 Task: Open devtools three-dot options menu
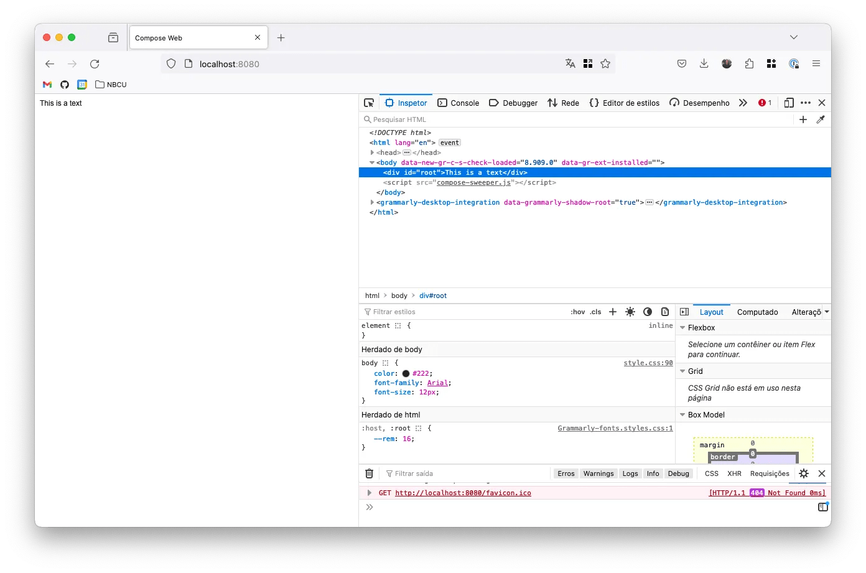coord(806,103)
